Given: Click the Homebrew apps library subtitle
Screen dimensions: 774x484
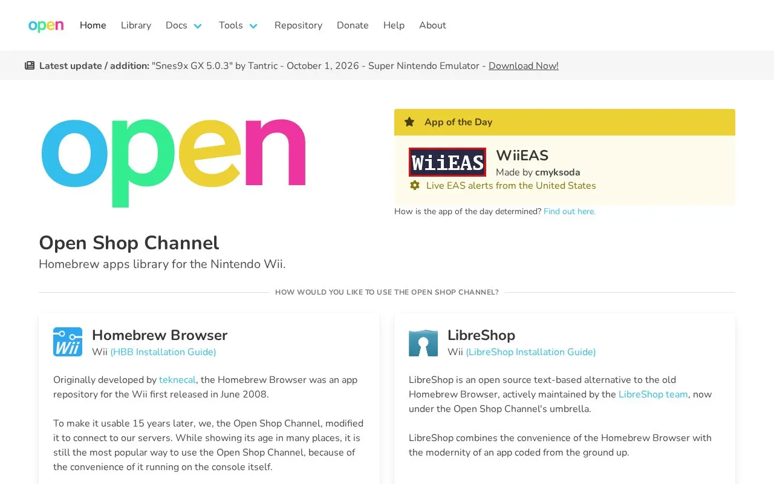Looking at the screenshot, I should click(162, 264).
